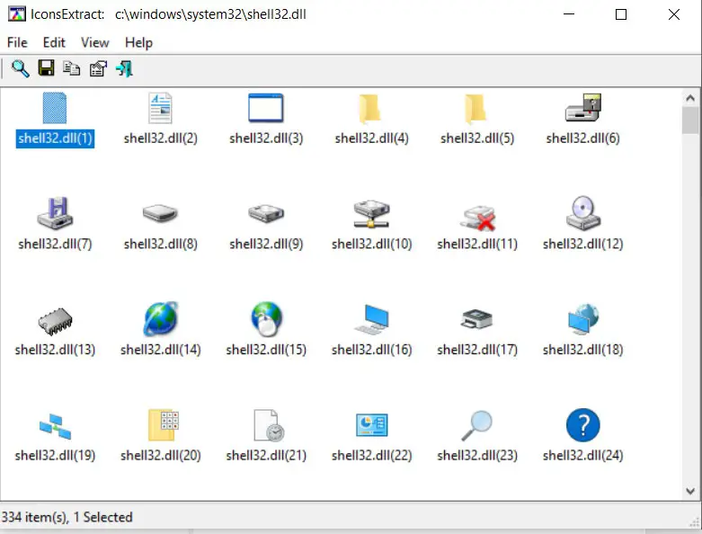702x534 pixels.
Task: Select the CD drive icon shell32.dll(12)
Action: (583, 213)
